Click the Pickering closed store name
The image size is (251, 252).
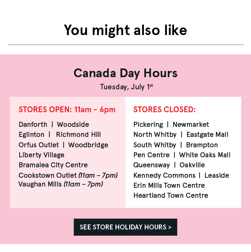pos(148,124)
